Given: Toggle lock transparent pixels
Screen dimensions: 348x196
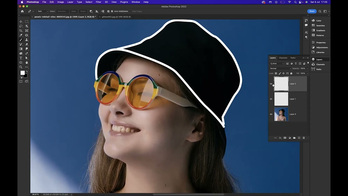Looking at the screenshot, I should point(276,73).
